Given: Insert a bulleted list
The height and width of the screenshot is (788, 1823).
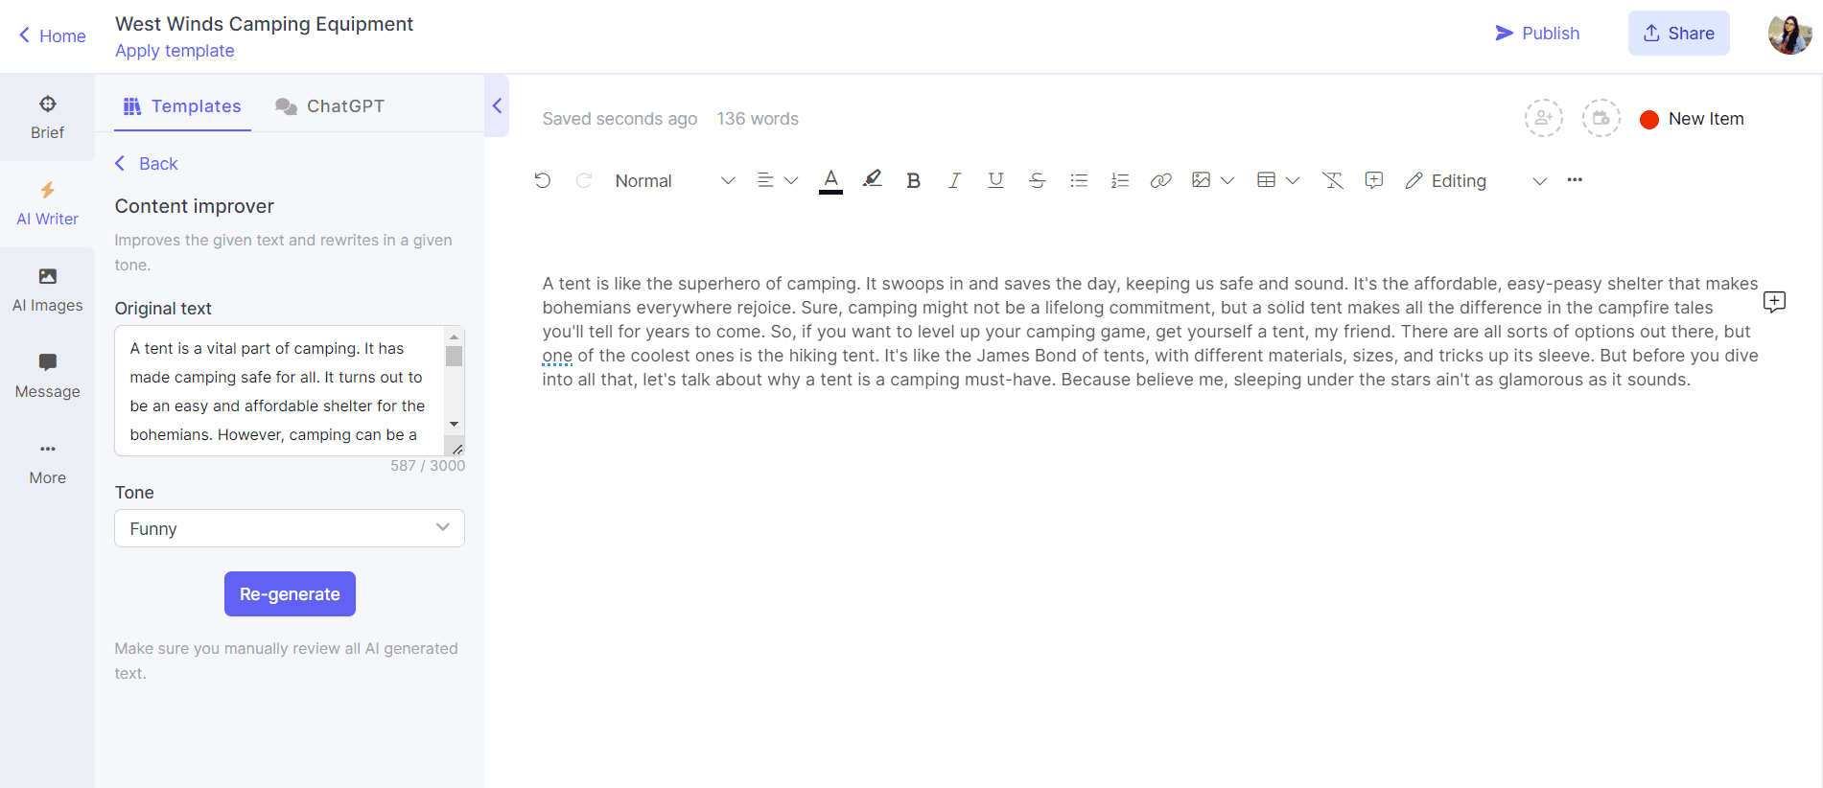Looking at the screenshot, I should (1079, 180).
